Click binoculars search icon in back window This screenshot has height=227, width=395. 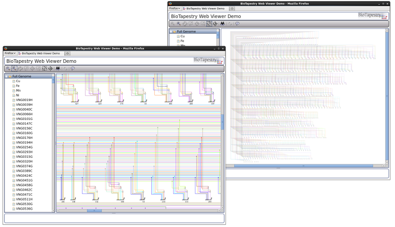click(x=223, y=24)
